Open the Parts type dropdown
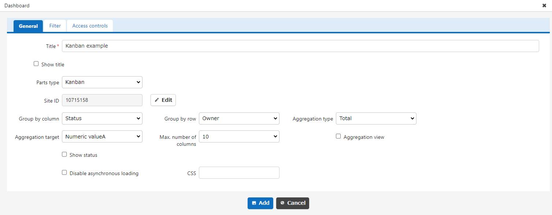 click(102, 82)
